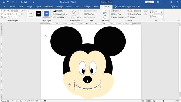Click the yellow adjustment handle on the smile

(x=87, y=89)
